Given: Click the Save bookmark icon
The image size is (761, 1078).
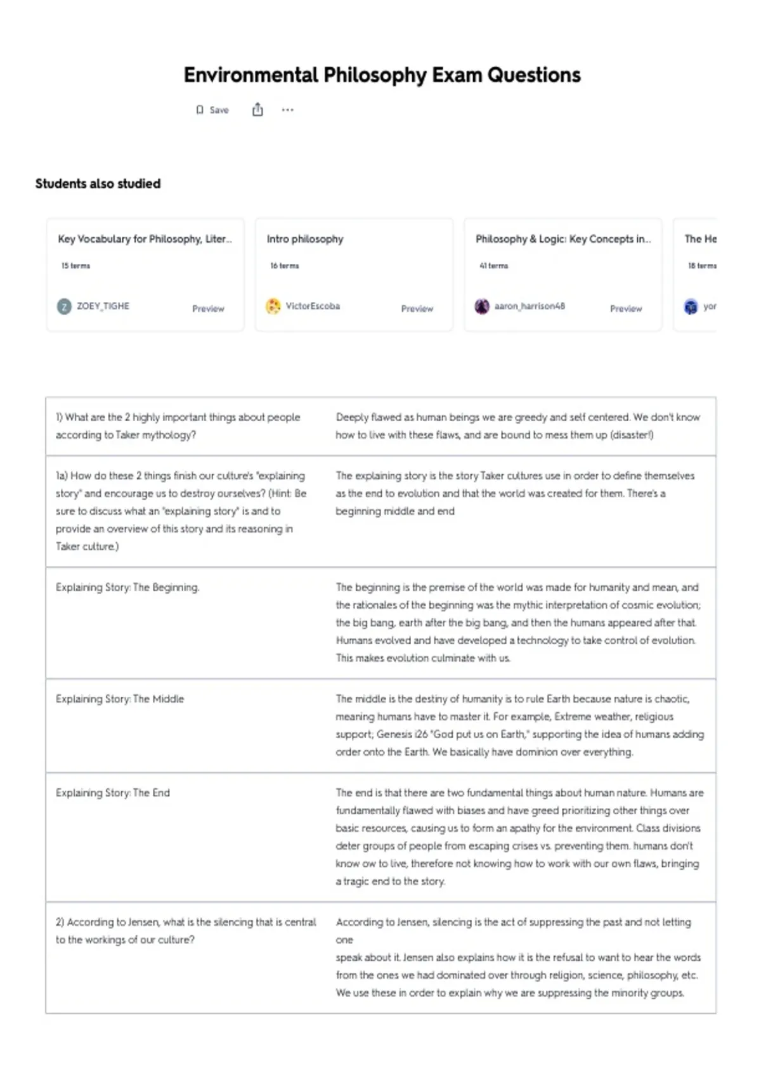Looking at the screenshot, I should pyautogui.click(x=200, y=110).
